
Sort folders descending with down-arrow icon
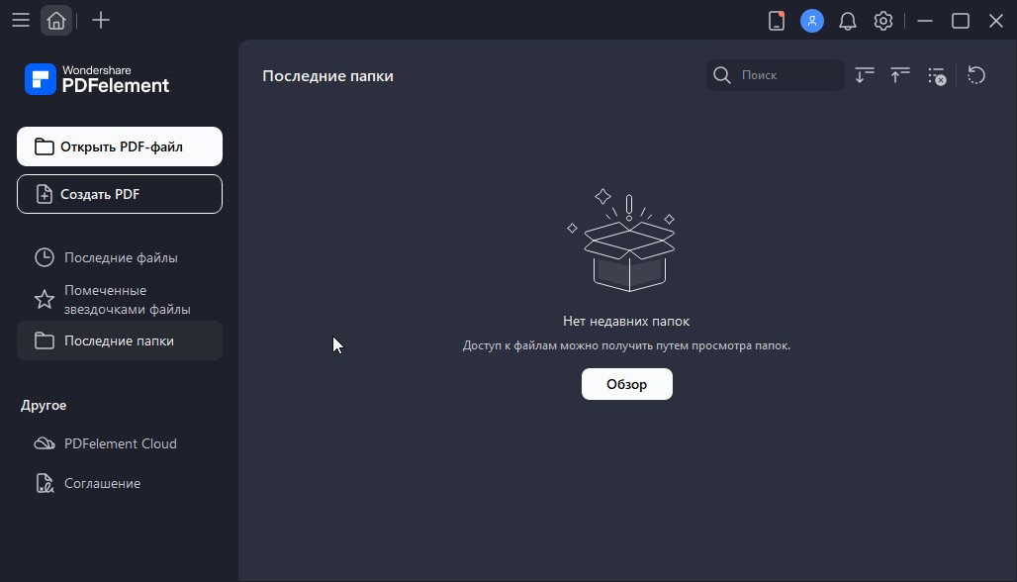click(x=865, y=75)
